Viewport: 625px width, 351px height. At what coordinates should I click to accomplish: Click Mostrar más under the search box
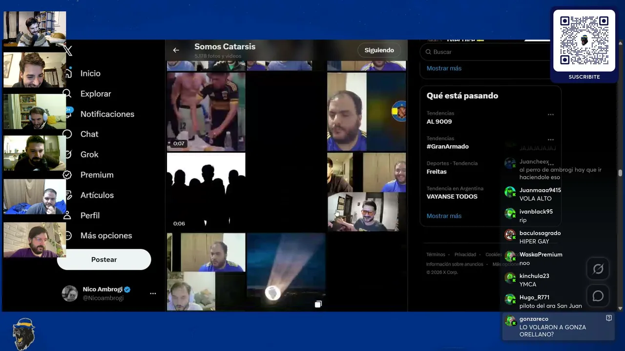click(444, 68)
